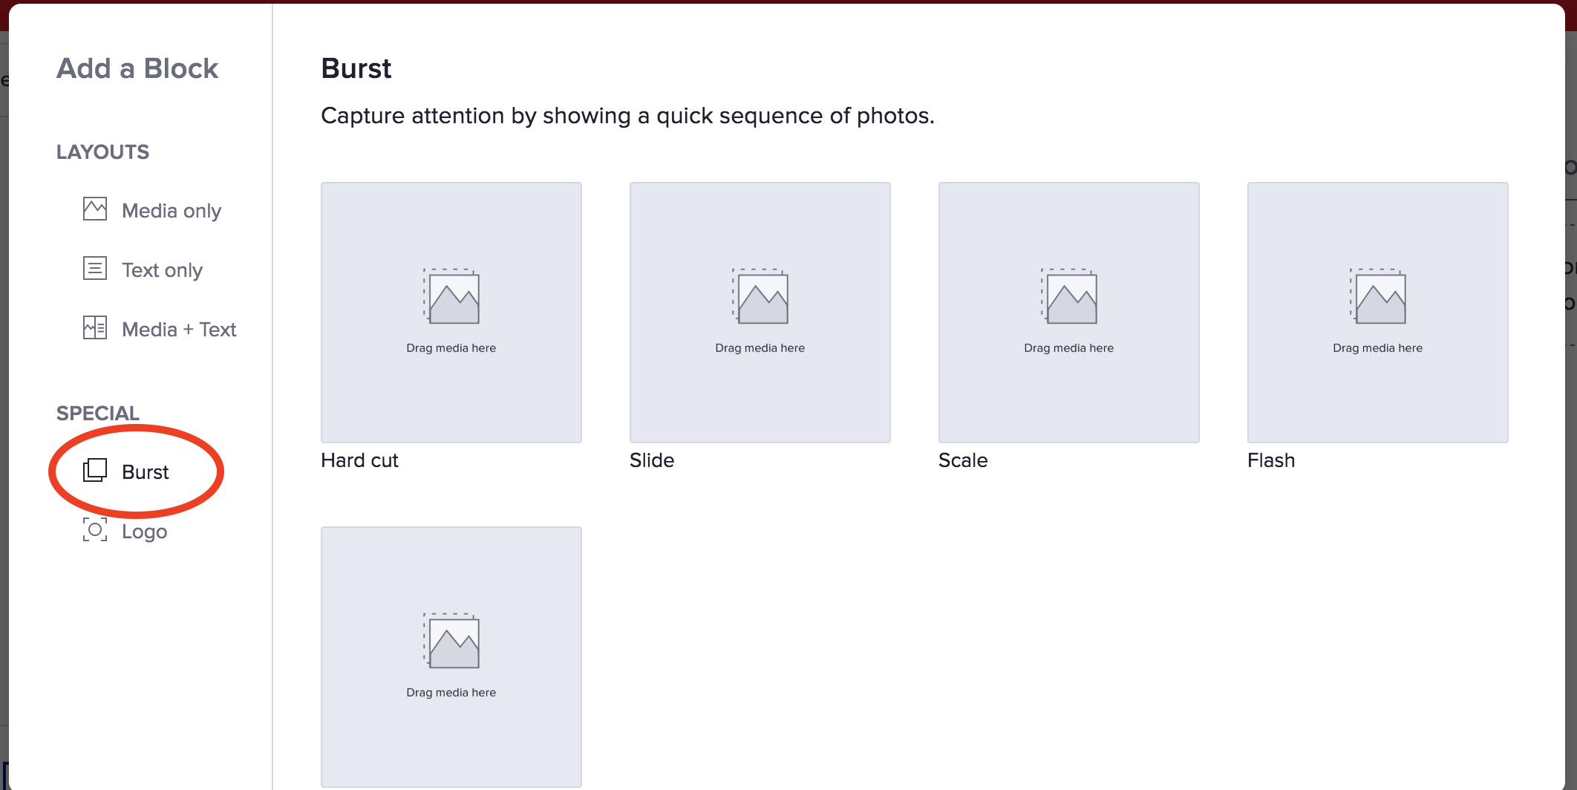Click 'Drag media here' text in Slide card
The image size is (1577, 790).
pyautogui.click(x=760, y=348)
